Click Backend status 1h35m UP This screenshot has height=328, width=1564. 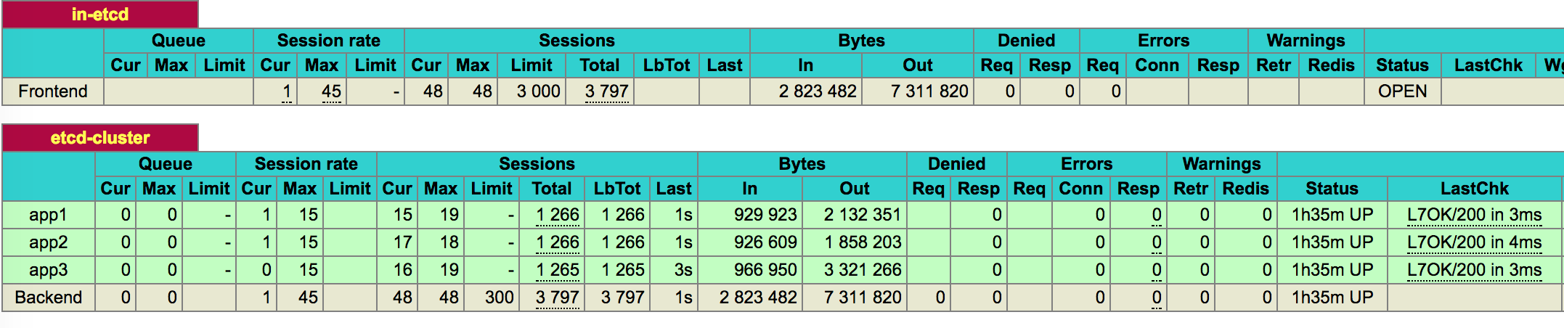pos(1332,298)
